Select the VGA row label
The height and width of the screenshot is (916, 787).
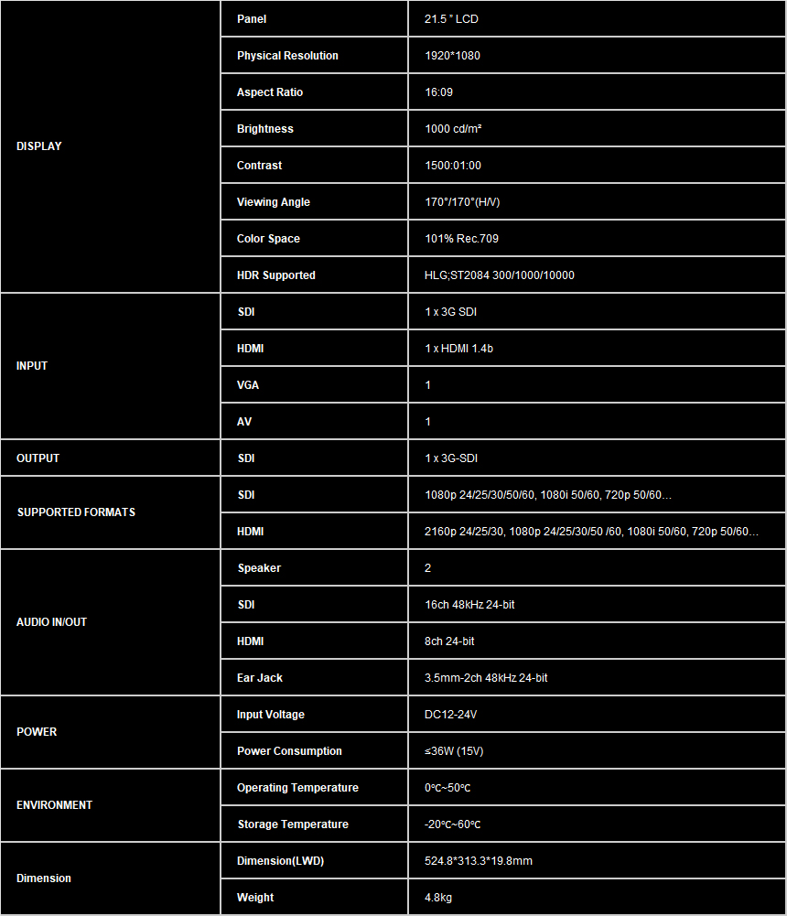click(x=248, y=385)
